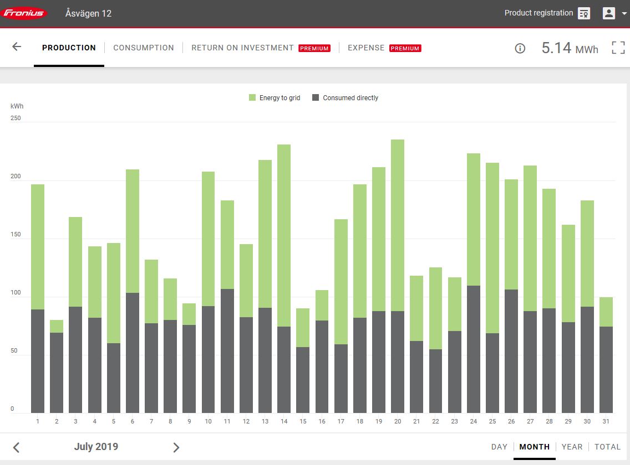
Task: Click the July 2019 date label
Action: point(96,447)
